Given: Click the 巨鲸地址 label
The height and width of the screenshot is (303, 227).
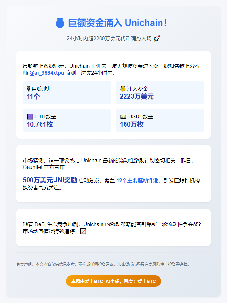Looking at the screenshot, I should click(42, 89).
